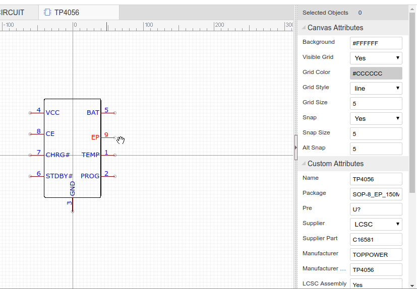Screen dimensions: 417x289
Task: Click the Custom Attributes heading text
Action: click(x=336, y=164)
